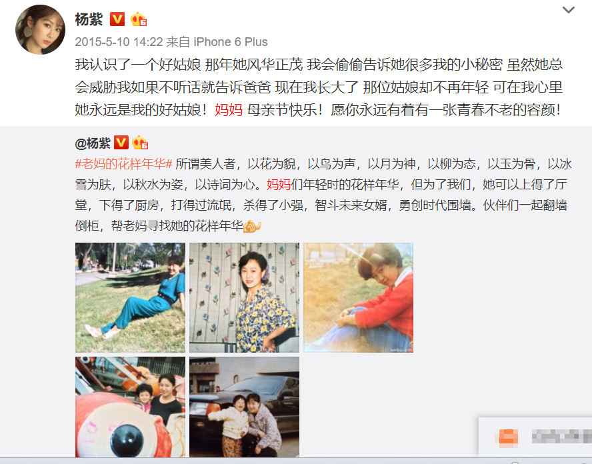Viewport: 592px width, 464px height.
Task: Open photo of woman in red jacket
Action: coord(358,297)
